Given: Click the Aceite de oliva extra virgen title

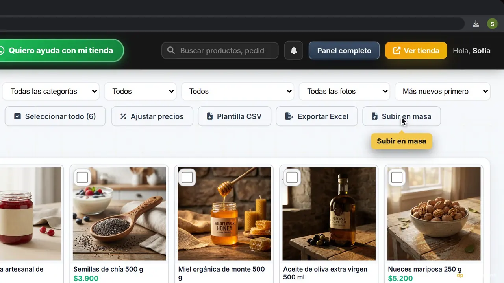Looking at the screenshot, I should coord(325,273).
